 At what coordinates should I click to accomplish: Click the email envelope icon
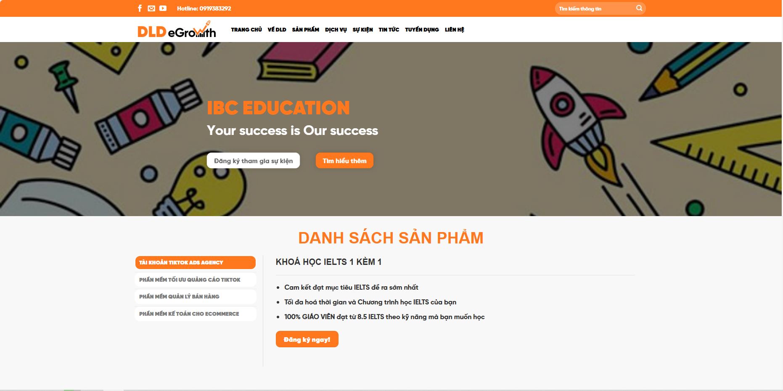coord(151,8)
